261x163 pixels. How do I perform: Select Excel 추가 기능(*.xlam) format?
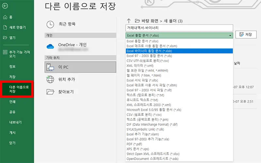tap(179, 134)
